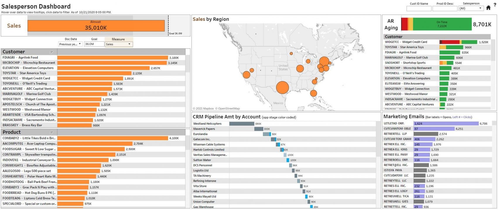Select APOSTELSCH - Church of The Apost.. customer
This screenshot has width=498, height=210.
[93, 104]
